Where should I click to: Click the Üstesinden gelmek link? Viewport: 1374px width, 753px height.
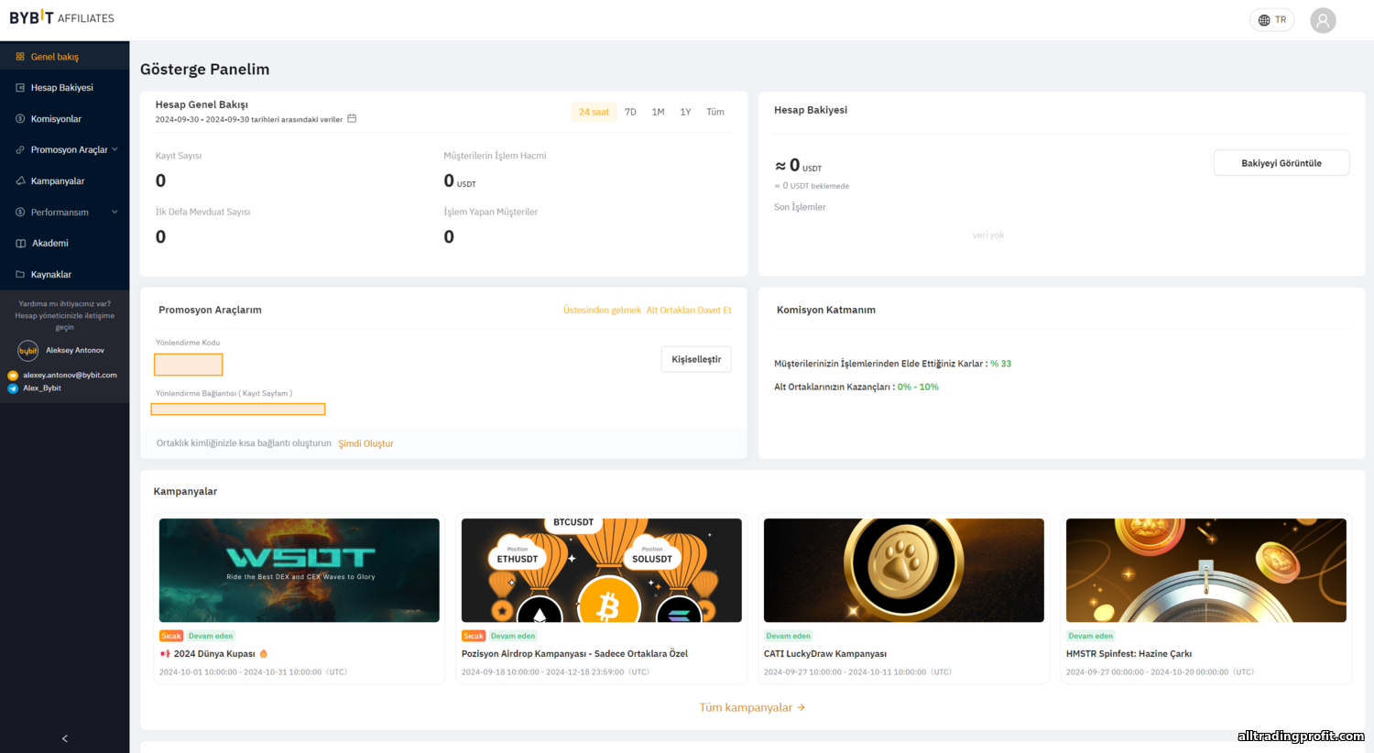click(x=602, y=311)
